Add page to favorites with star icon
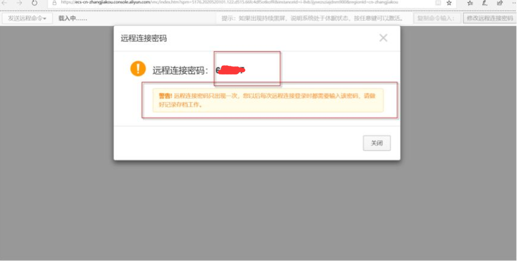This screenshot has height=261, width=517. point(449,3)
